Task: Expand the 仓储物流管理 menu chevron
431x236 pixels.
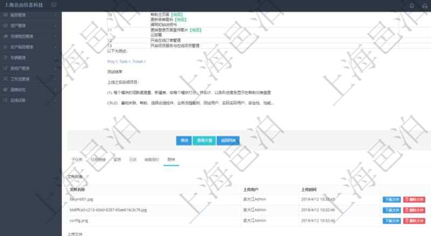Action: pos(55,36)
